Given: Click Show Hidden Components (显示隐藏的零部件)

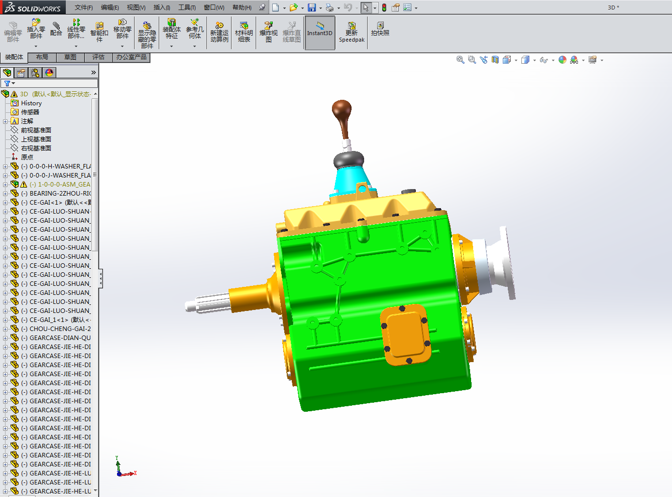Looking at the screenshot, I should [x=147, y=35].
